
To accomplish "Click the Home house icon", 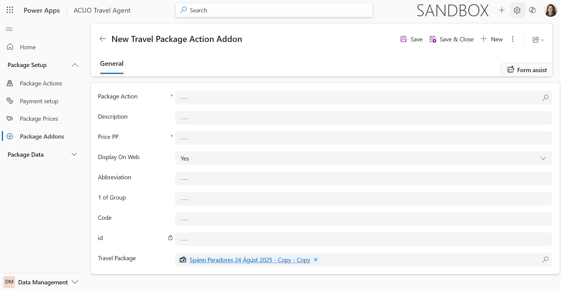I will 10,47.
